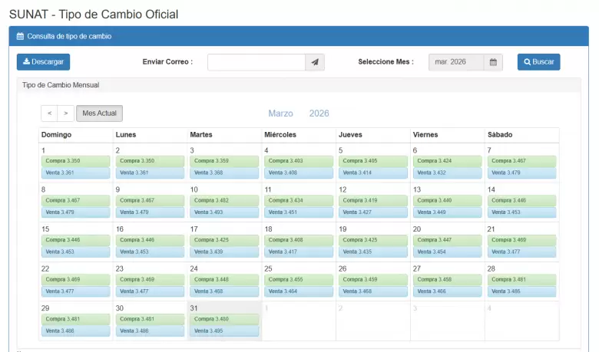Click Compra 3.467 on Saturday 7
The width and height of the screenshot is (599, 352).
521,161
